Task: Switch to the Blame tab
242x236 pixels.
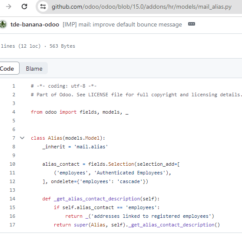Action: pyautogui.click(x=34, y=69)
